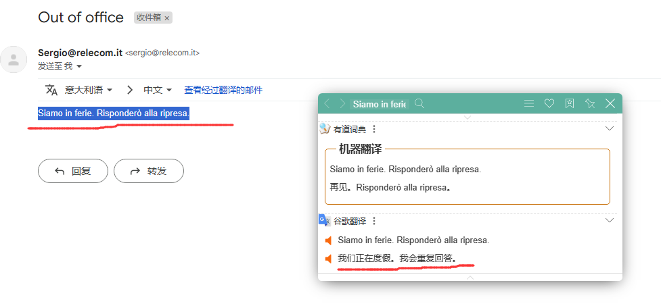Screen dimensions: 661x306
Task: Click the 收件箱 label chip text
Action: click(x=150, y=18)
